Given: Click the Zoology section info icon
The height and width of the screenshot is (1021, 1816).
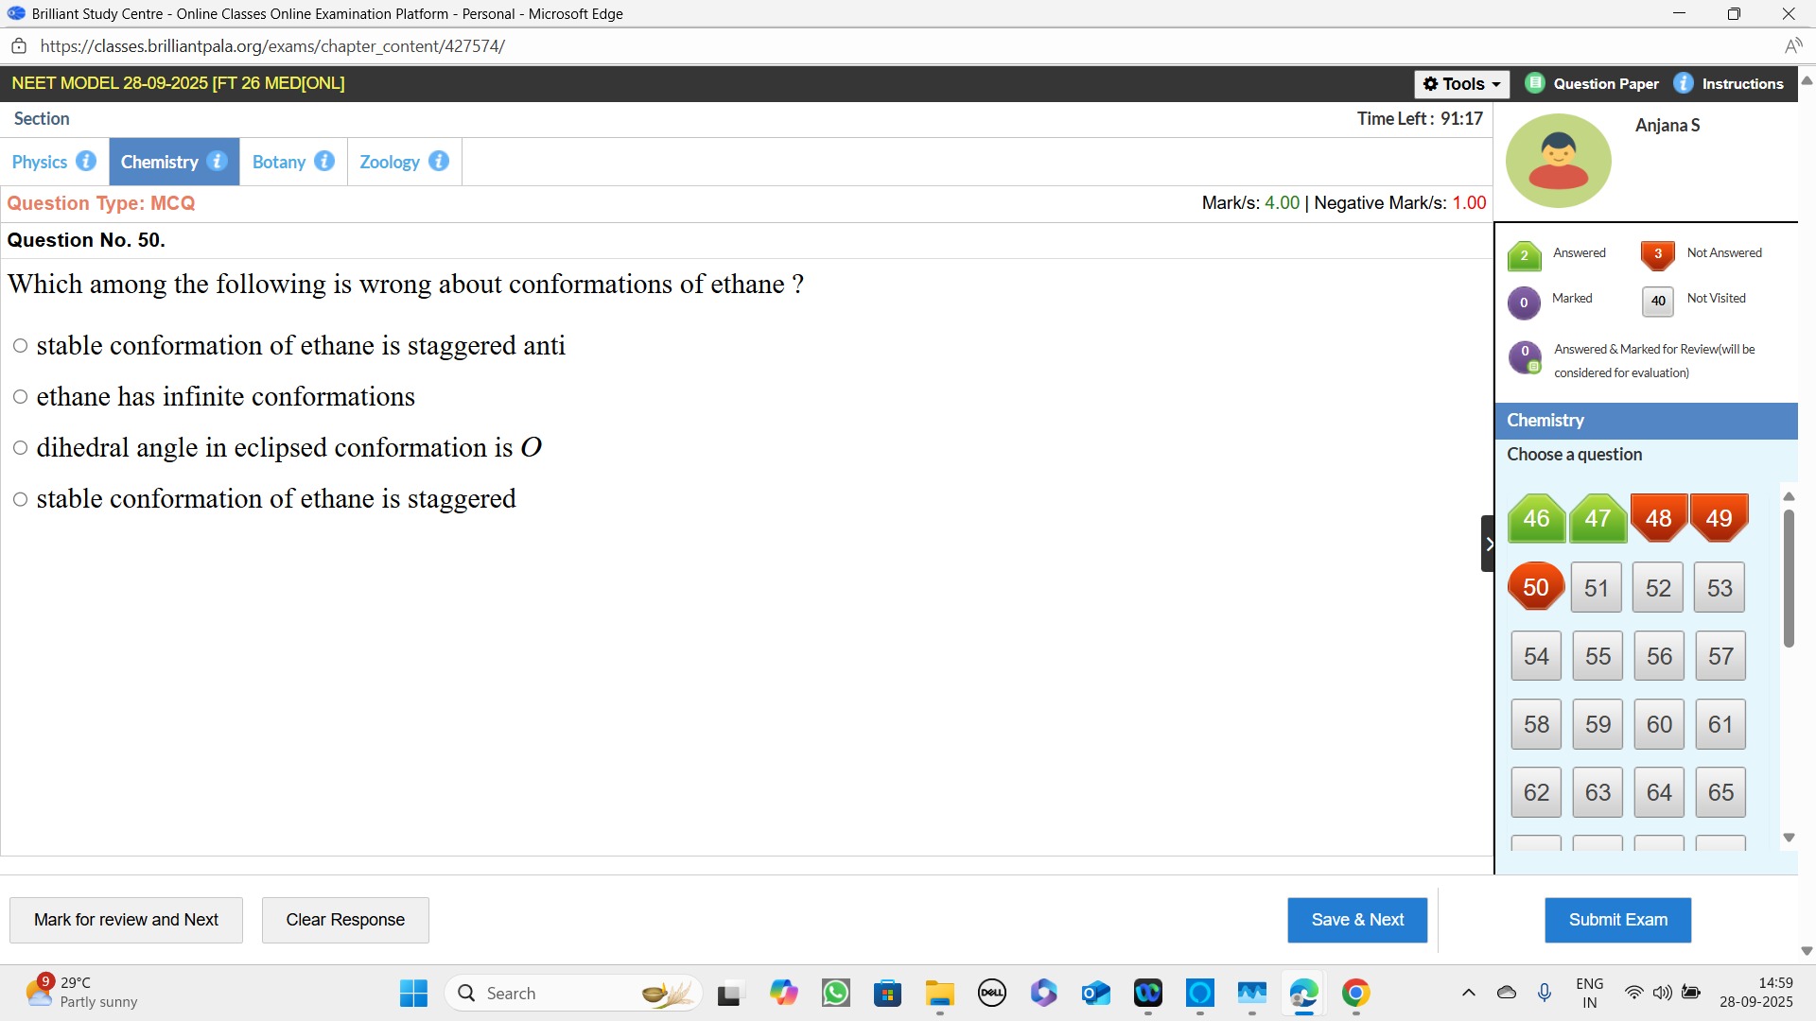Looking at the screenshot, I should 439,161.
